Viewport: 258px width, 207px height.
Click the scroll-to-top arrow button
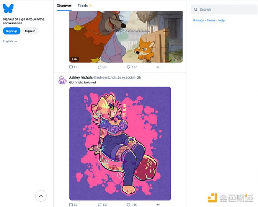(x=41, y=196)
